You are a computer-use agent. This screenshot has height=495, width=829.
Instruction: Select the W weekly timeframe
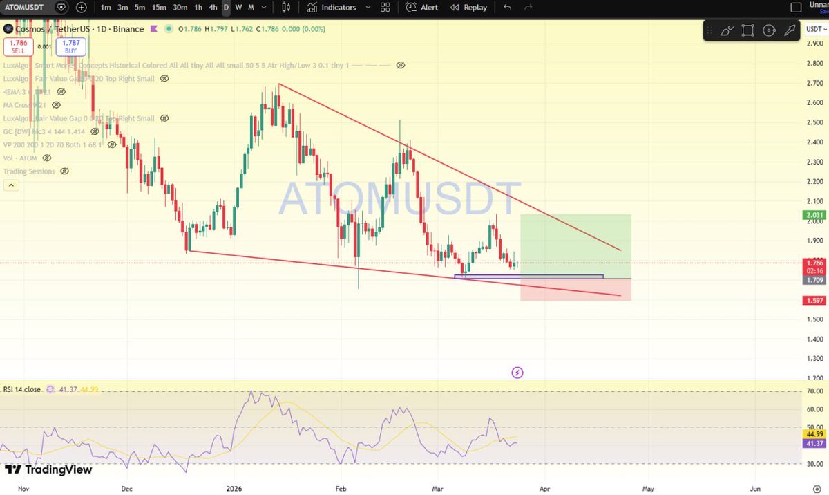pos(238,8)
